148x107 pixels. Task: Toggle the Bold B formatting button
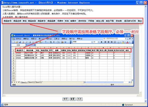[102, 42]
